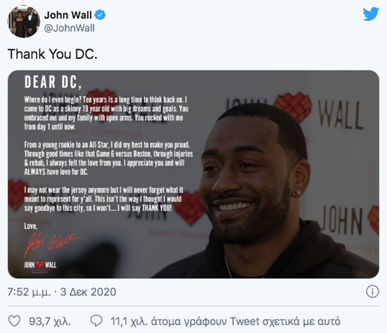
Task: Click the first paragraph of the letter
Action: click(x=106, y=113)
